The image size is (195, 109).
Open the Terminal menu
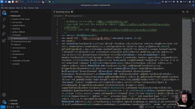[31, 8]
